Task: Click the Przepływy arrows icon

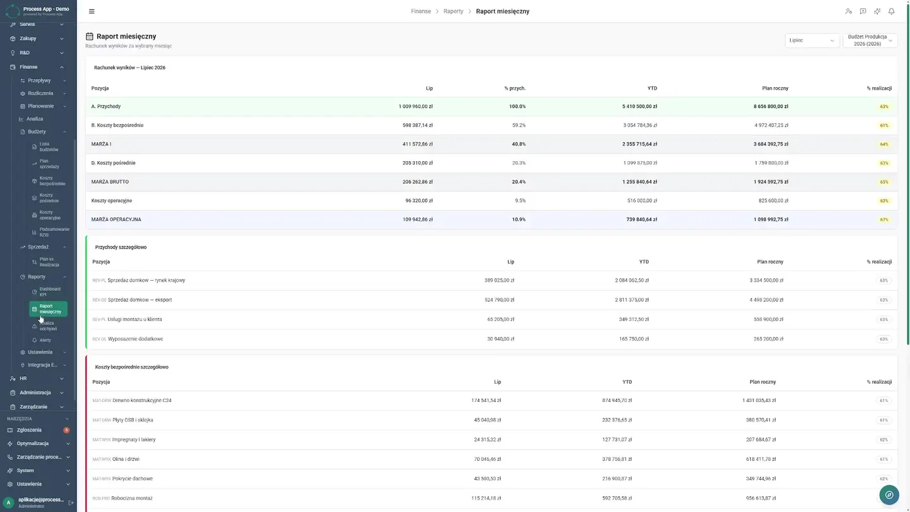Action: point(23,81)
